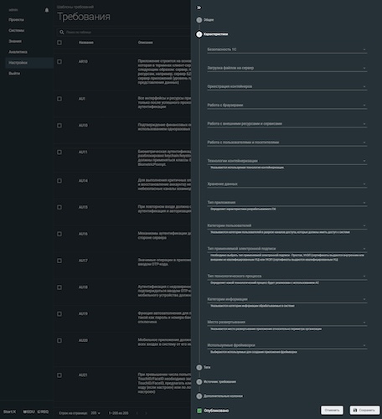382x419 pixels.
Task: Toggle the Опубликовано checkbox
Action: pyautogui.click(x=199, y=411)
